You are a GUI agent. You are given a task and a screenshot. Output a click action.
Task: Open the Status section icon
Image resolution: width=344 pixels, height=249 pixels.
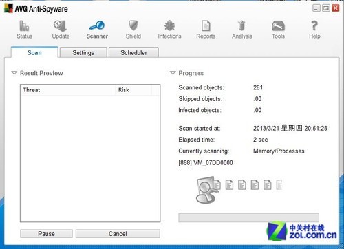point(24,25)
